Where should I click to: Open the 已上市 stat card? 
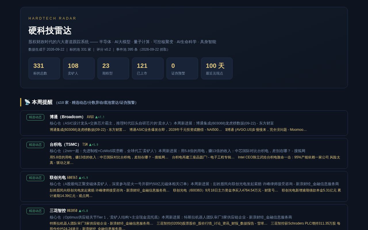pos(148,68)
